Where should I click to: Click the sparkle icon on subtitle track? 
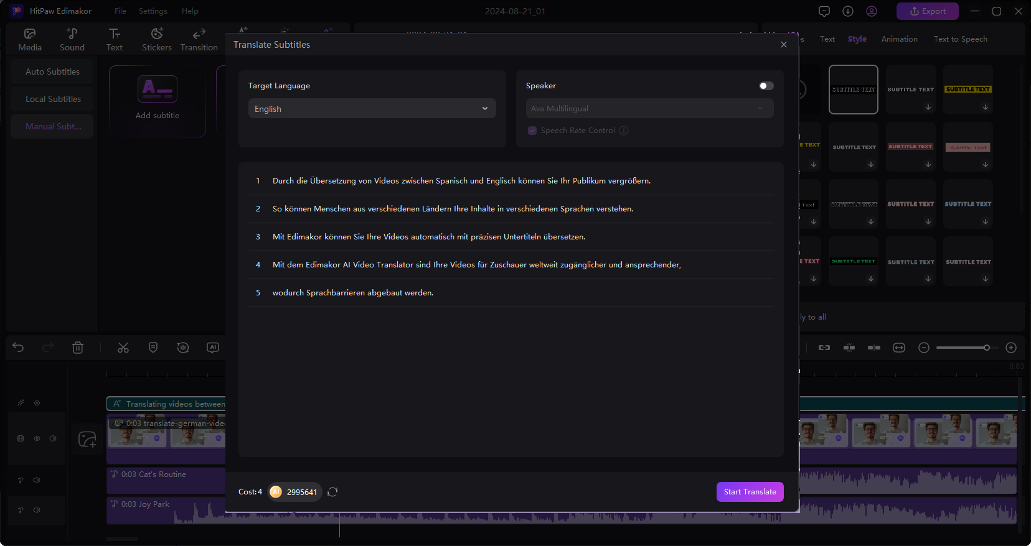[21, 403]
